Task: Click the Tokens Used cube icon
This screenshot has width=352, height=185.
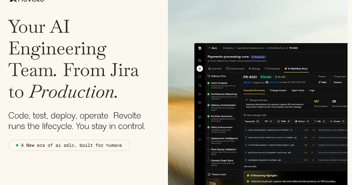Action: point(209,174)
